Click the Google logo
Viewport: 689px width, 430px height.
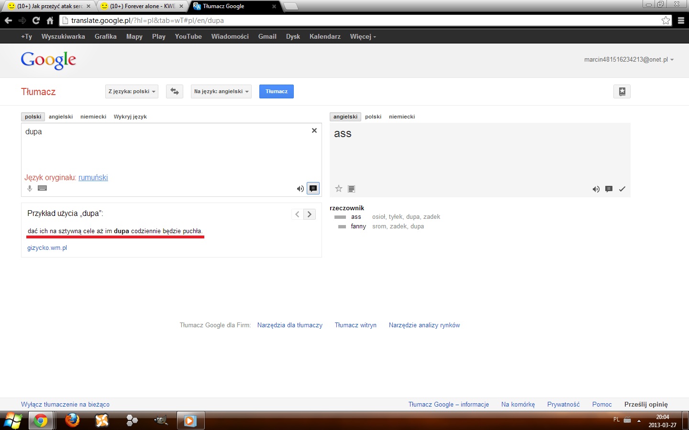(48, 60)
